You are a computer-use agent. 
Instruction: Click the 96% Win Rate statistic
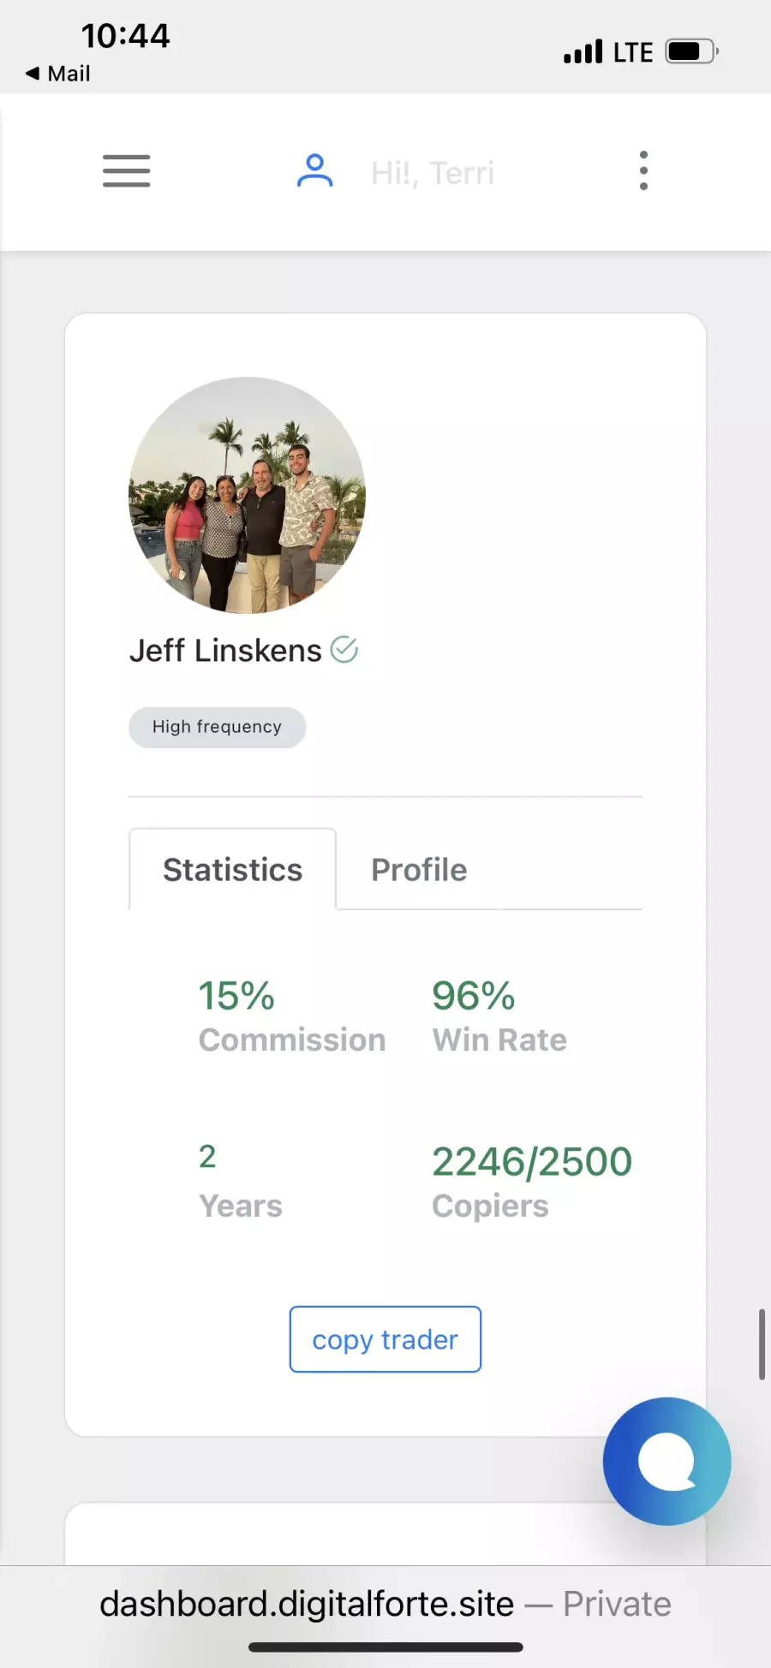499,1016
